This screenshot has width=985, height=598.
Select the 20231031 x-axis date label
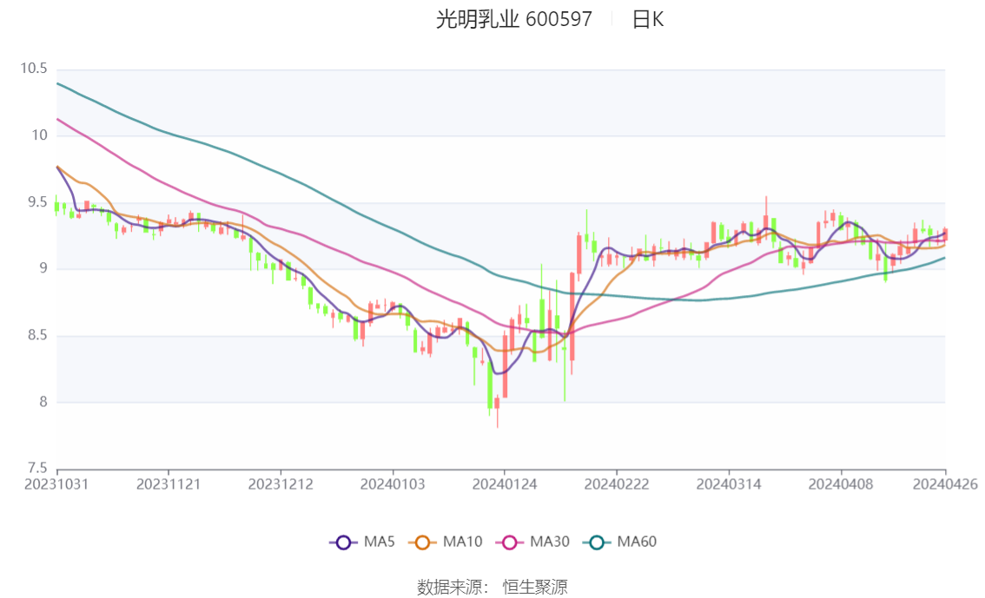[56, 484]
